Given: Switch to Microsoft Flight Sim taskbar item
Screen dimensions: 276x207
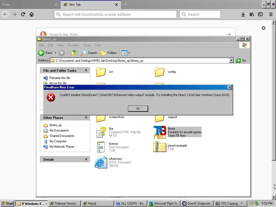Looking at the screenshot, I should tap(164, 204).
